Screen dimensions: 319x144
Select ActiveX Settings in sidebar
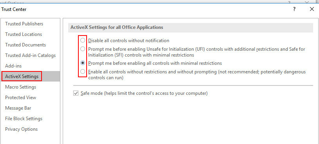point(22,76)
